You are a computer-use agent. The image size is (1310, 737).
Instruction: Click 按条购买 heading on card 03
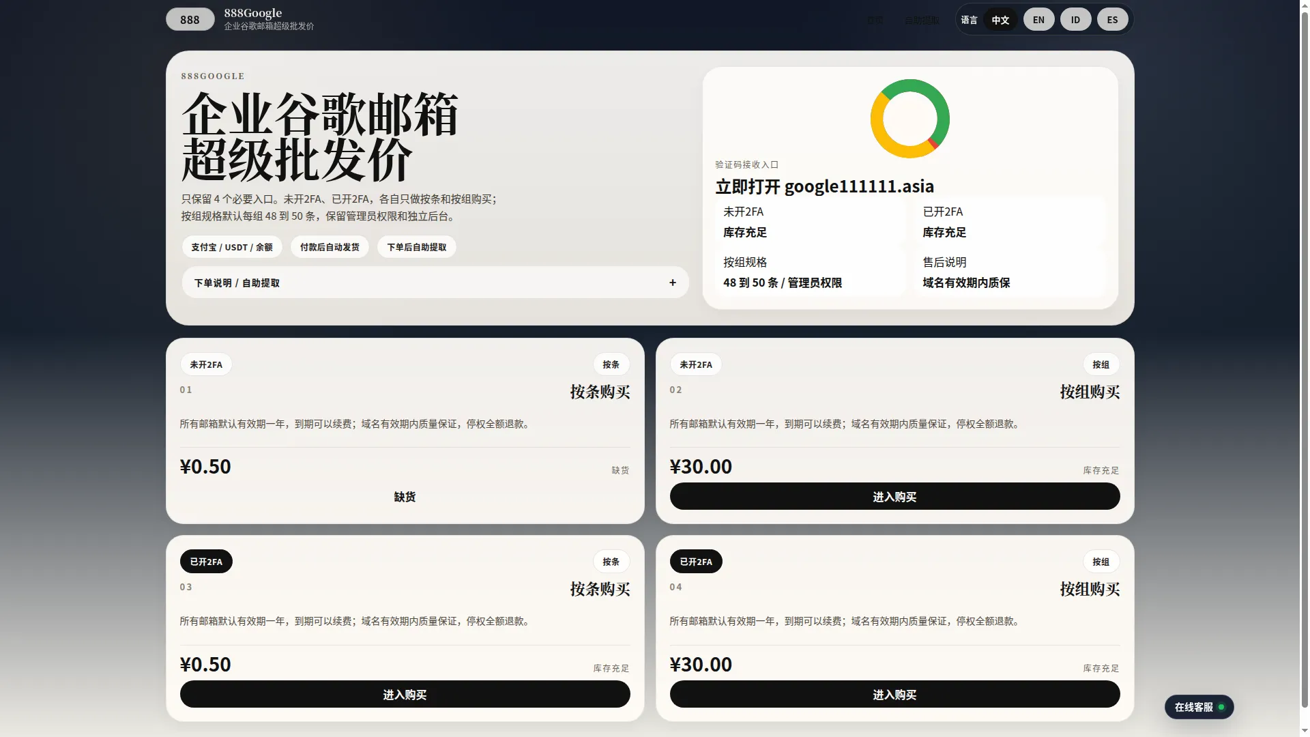pos(600,589)
